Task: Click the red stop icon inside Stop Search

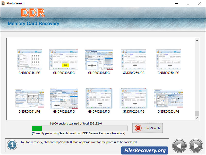Action: point(138,128)
